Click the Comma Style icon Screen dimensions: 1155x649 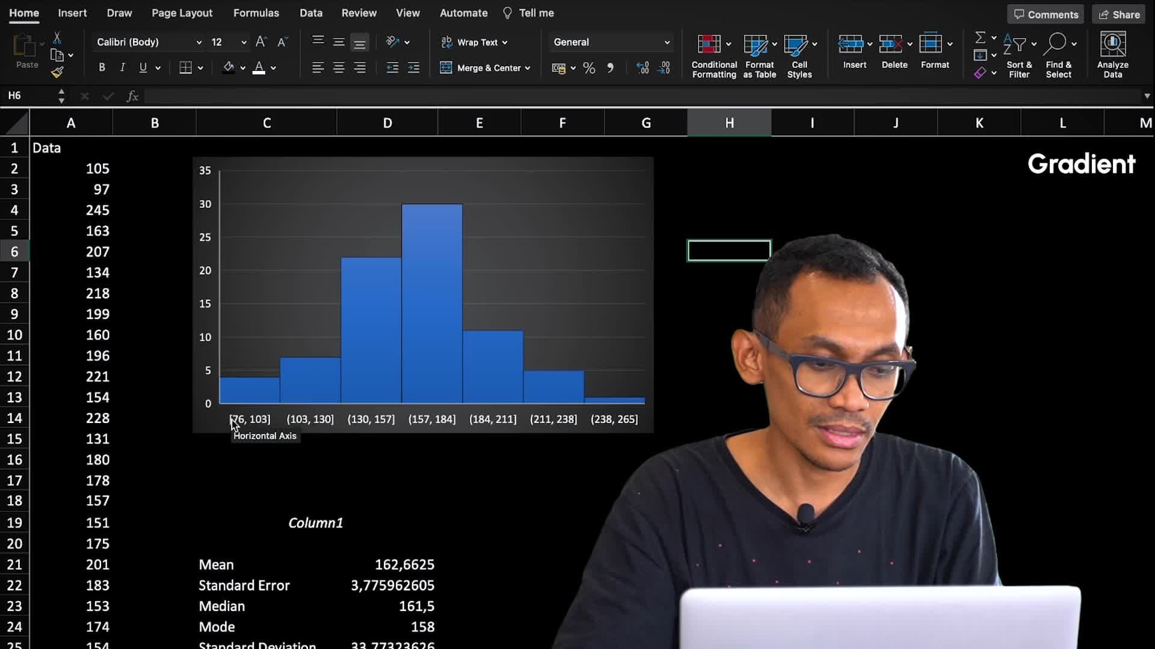(611, 68)
